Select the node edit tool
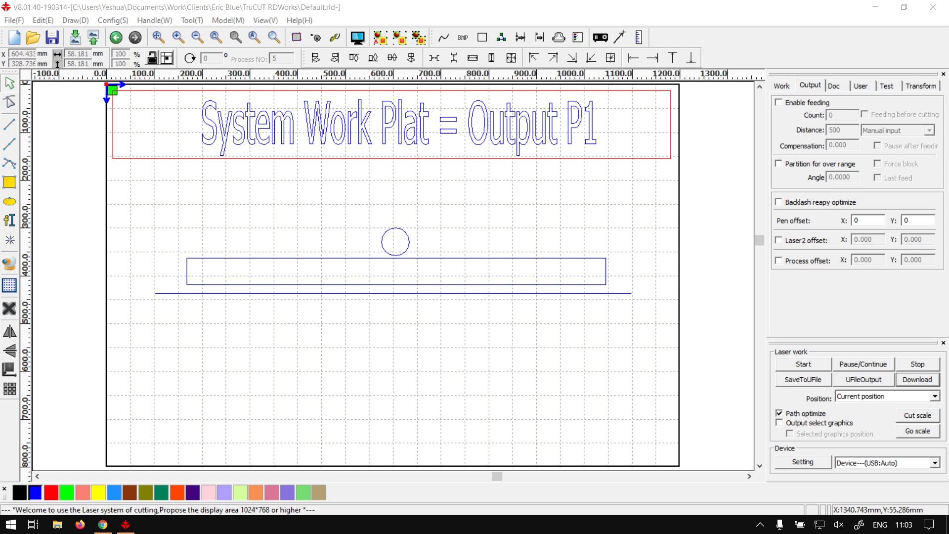 click(x=9, y=102)
